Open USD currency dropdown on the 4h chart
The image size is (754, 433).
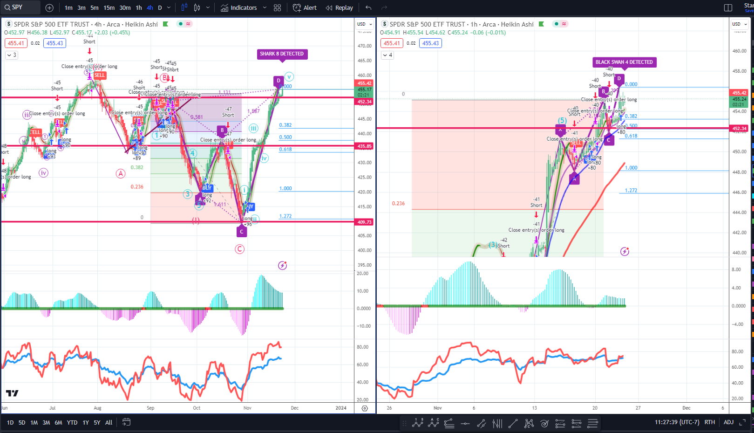(x=365, y=24)
